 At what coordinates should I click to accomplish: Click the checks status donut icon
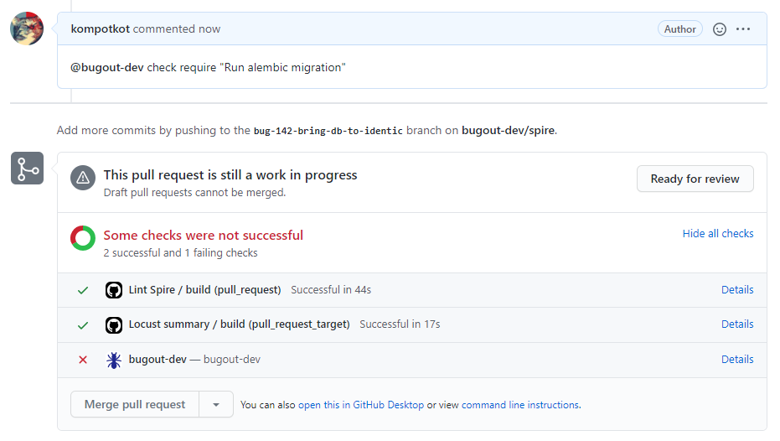click(83, 238)
